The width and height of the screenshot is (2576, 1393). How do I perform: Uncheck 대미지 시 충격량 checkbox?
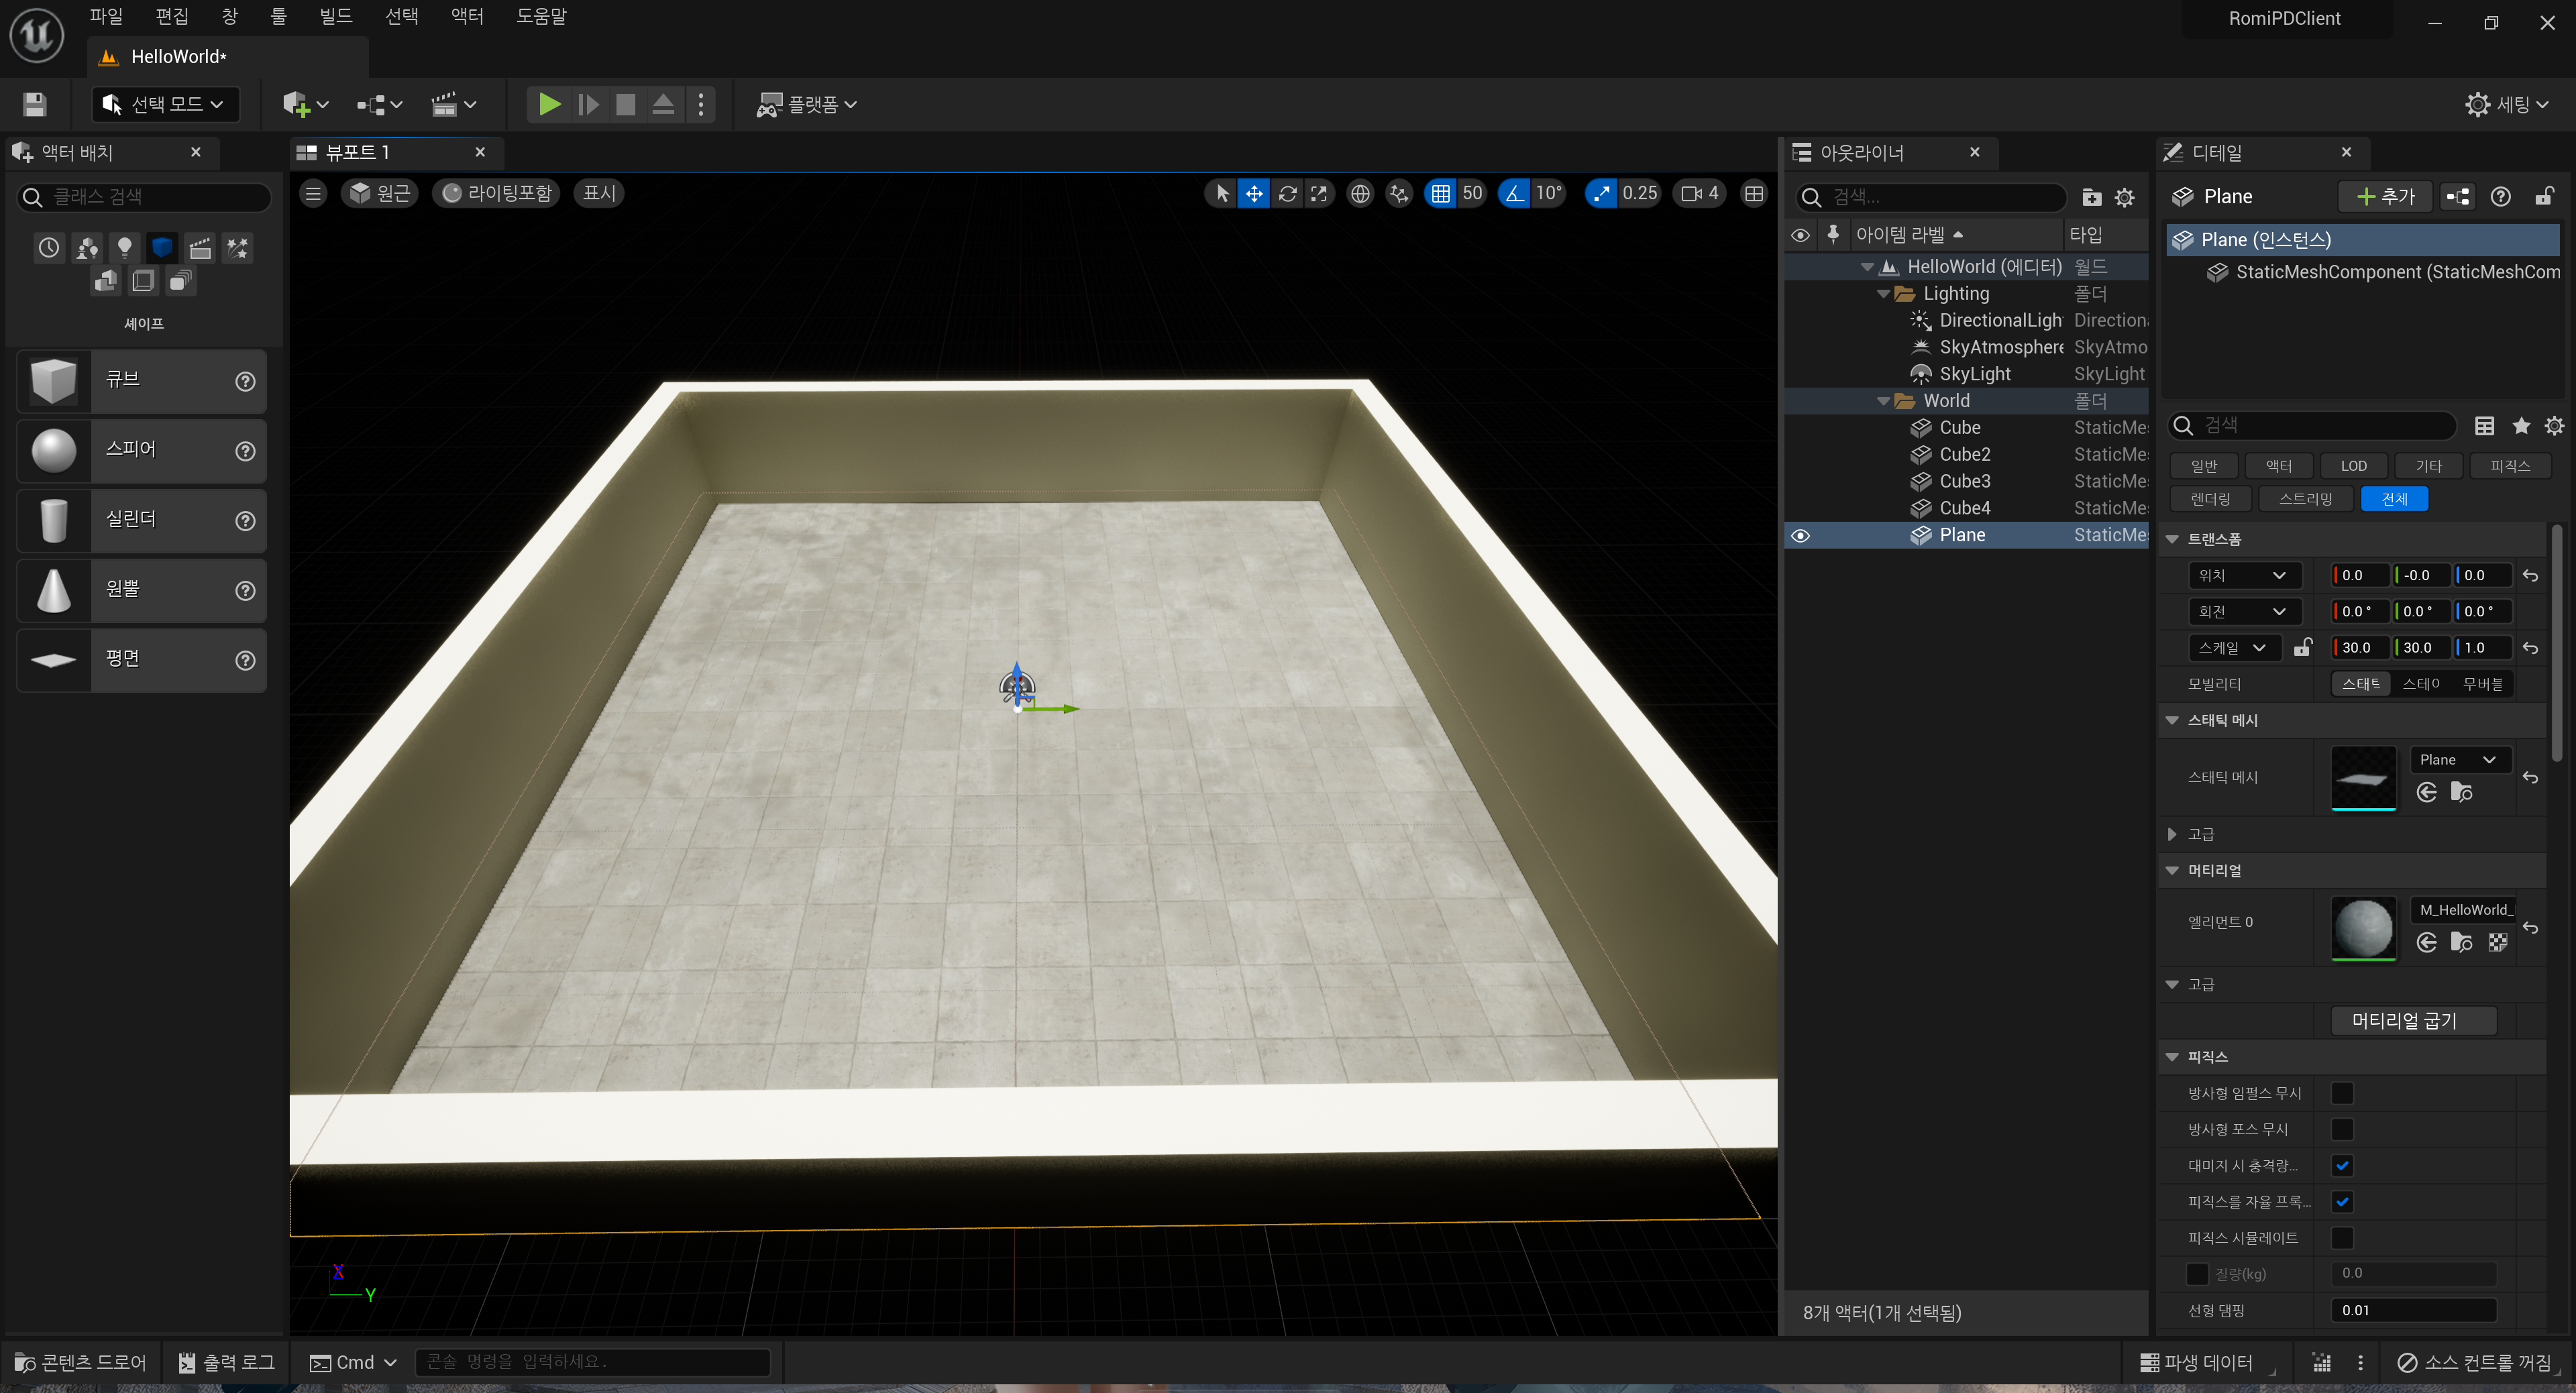pyautogui.click(x=2341, y=1165)
